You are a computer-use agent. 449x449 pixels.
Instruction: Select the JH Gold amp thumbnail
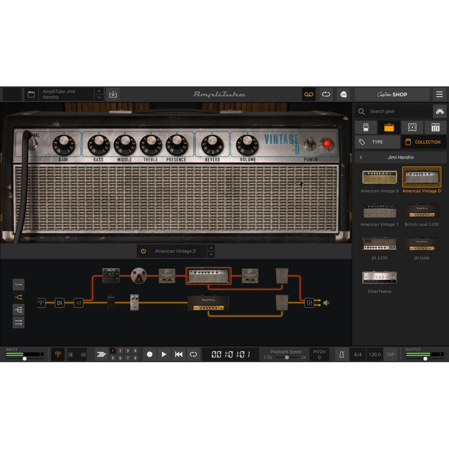(421, 245)
